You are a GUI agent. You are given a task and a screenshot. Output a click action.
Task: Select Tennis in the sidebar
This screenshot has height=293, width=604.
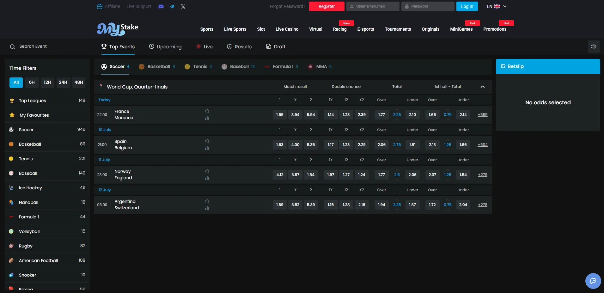(47, 159)
